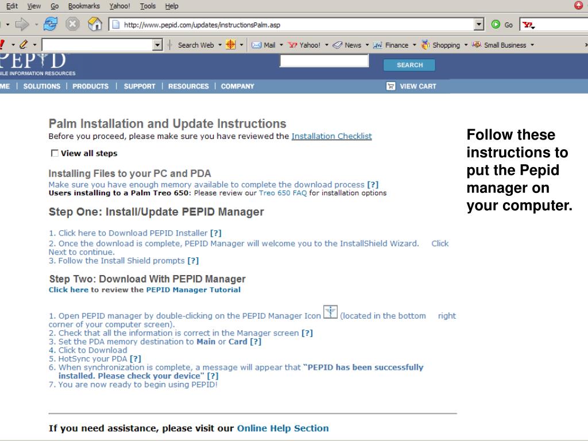
Task: Reload the current page
Action: click(x=51, y=24)
